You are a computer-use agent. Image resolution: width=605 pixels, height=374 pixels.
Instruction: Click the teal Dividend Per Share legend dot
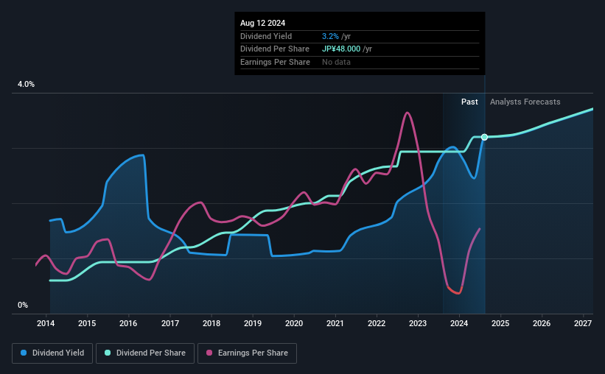coord(108,353)
